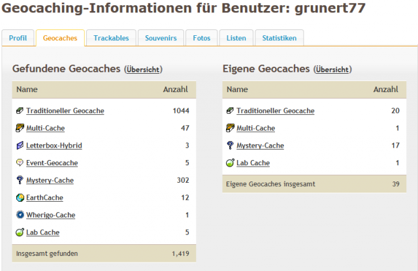Click the found total 1,419
Image resolution: width=418 pixels, height=271 pixels.
click(x=180, y=253)
